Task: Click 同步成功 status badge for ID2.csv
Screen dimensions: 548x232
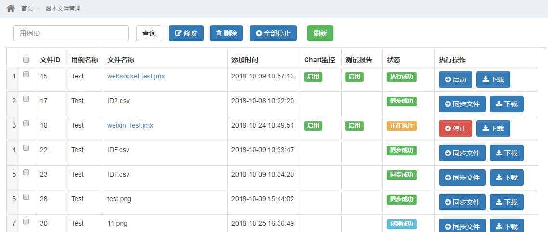Action: 402,102
